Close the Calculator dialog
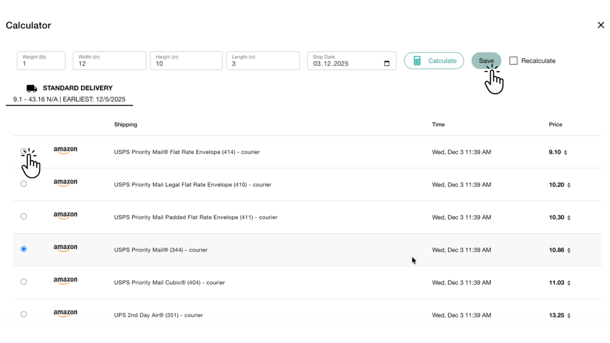The image size is (610, 343). tap(600, 25)
